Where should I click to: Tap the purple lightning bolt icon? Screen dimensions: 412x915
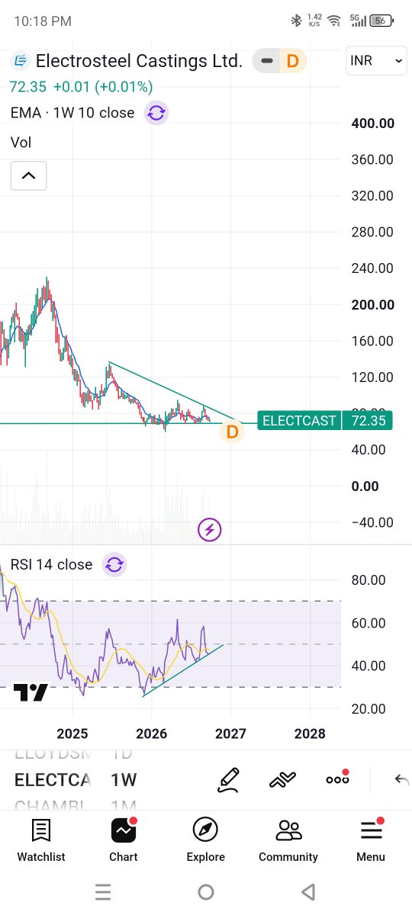tap(210, 529)
